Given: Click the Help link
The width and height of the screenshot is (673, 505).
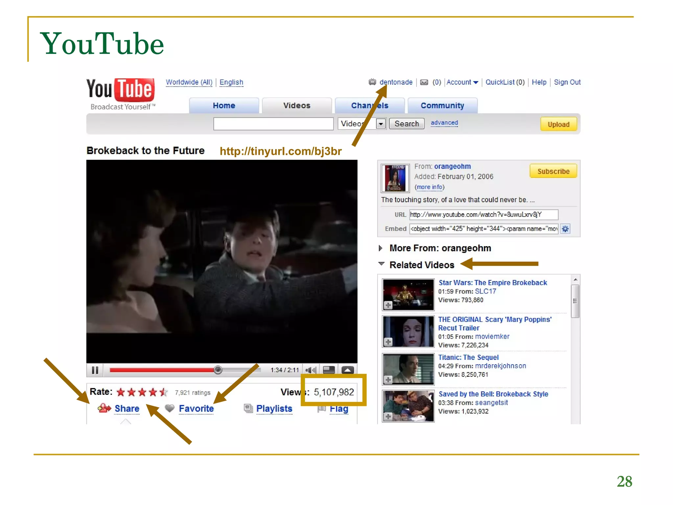Looking at the screenshot, I should coord(539,82).
